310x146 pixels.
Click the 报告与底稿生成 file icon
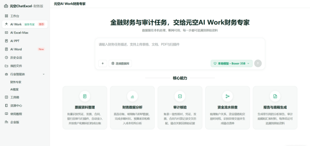(x=275, y=96)
